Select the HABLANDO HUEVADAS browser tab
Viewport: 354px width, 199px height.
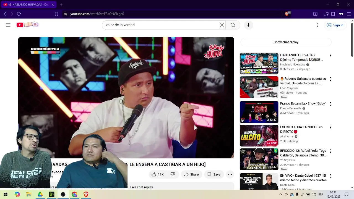(28, 4)
